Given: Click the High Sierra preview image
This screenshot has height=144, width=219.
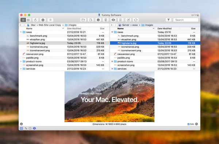Looking at the screenshot, I should (109, 96).
